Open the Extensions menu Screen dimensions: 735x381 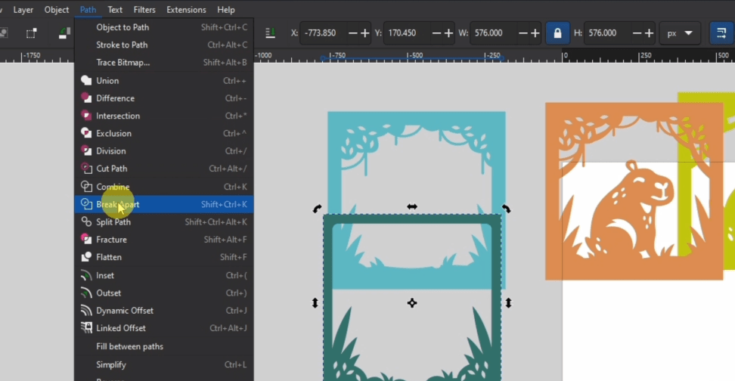(x=186, y=10)
